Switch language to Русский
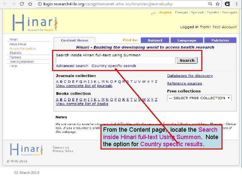 (x=197, y=12)
